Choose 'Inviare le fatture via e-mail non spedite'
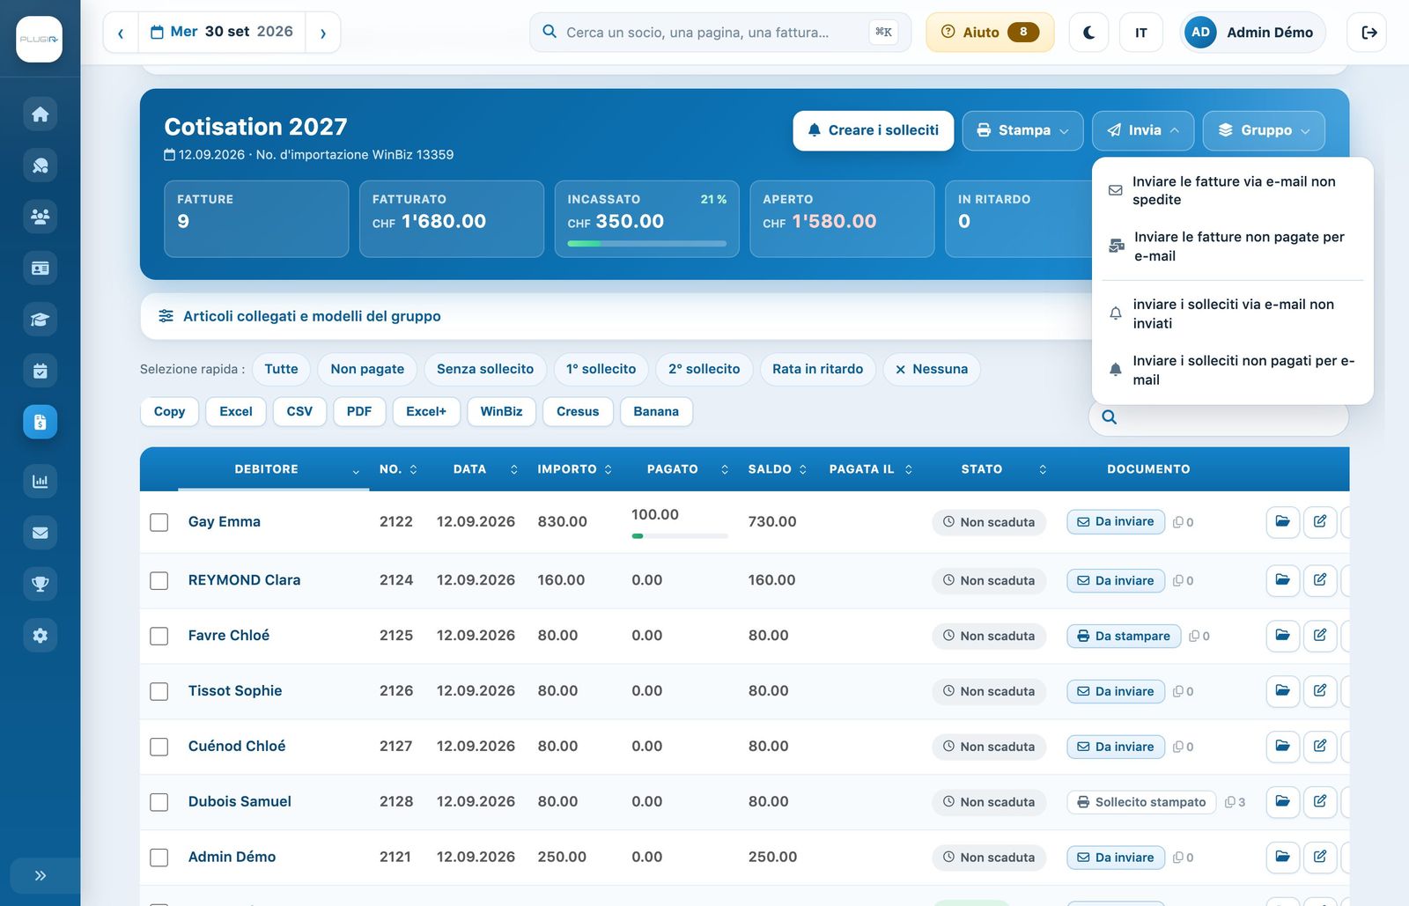This screenshot has width=1409, height=906. 1233,191
